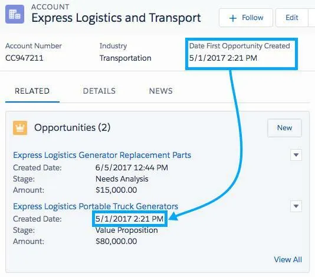The height and width of the screenshot is (277, 315).
Task: Create a New opportunity
Action: (284, 128)
